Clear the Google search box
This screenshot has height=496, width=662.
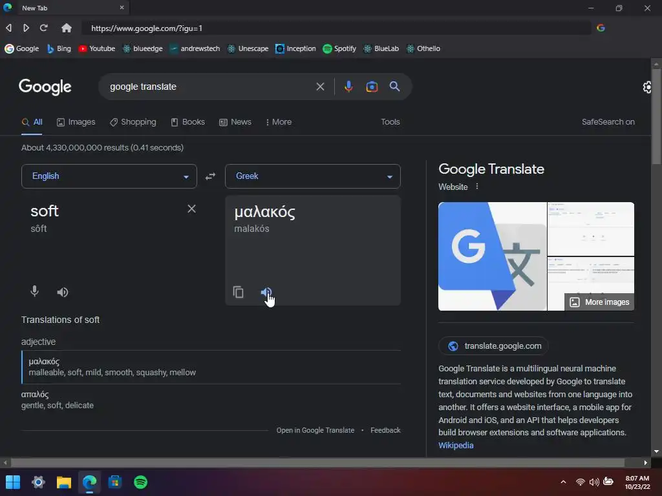(321, 87)
